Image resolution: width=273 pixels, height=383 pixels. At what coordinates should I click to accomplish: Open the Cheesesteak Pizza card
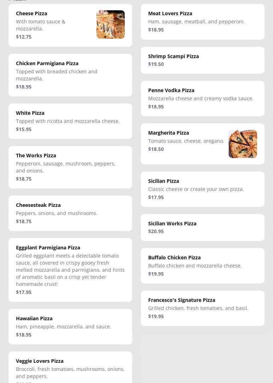pyautogui.click(x=71, y=213)
